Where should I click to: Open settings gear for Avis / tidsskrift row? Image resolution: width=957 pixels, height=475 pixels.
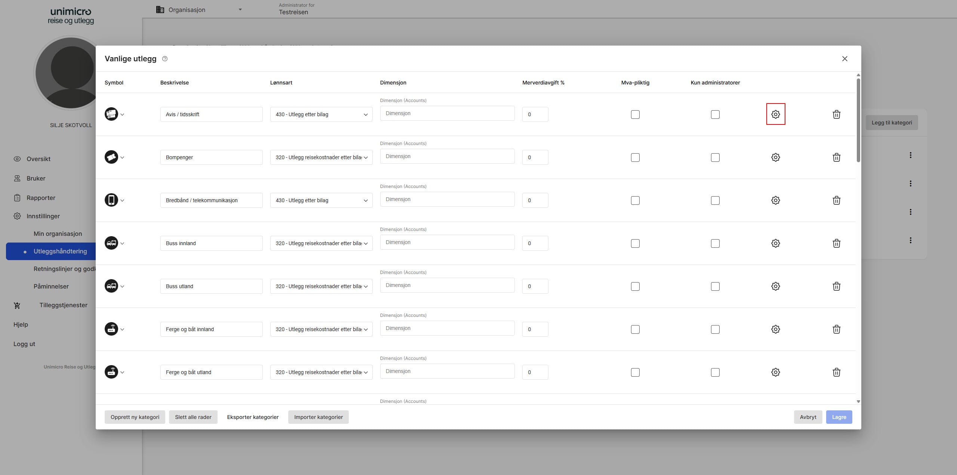(x=775, y=114)
